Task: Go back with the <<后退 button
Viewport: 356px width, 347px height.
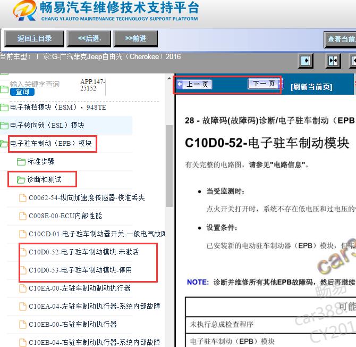Action: [89, 39]
